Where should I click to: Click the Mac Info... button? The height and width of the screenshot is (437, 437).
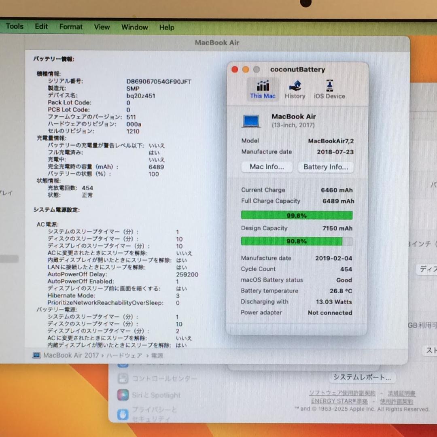267,167
